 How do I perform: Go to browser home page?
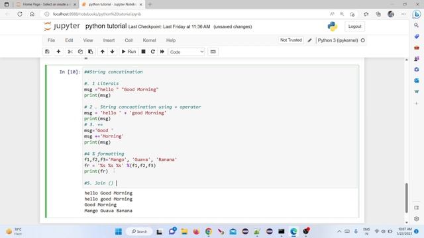tap(32, 14)
